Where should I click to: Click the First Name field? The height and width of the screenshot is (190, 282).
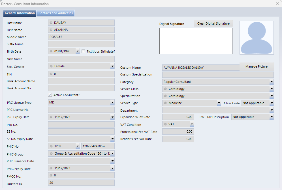pyautogui.click(x=81, y=30)
